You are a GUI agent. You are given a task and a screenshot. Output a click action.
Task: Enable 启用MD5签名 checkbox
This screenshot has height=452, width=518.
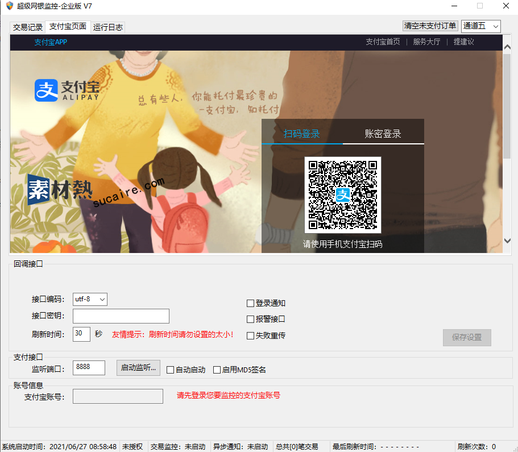pos(217,370)
